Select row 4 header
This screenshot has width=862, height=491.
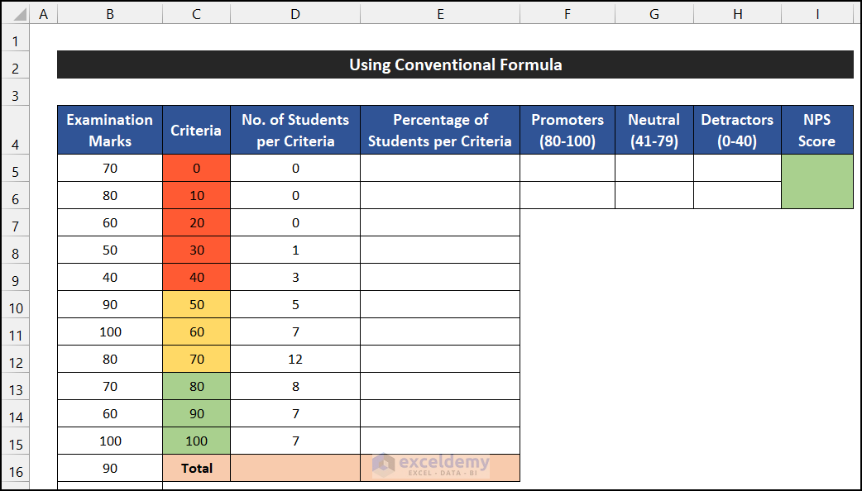[x=15, y=131]
